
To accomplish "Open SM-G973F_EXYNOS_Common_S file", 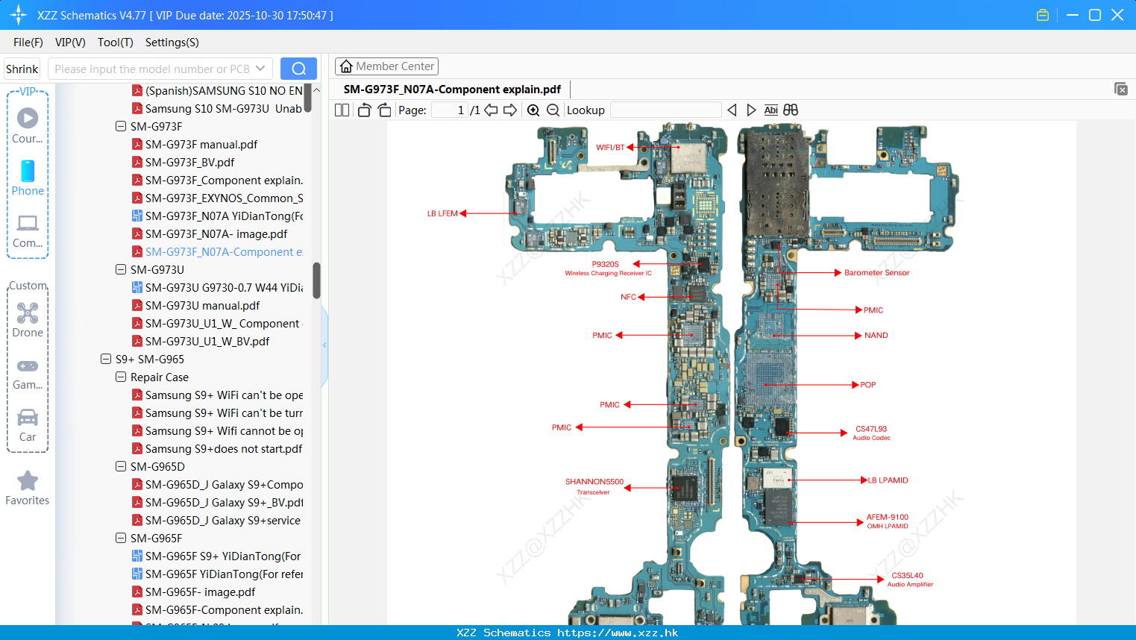I will pyautogui.click(x=224, y=198).
